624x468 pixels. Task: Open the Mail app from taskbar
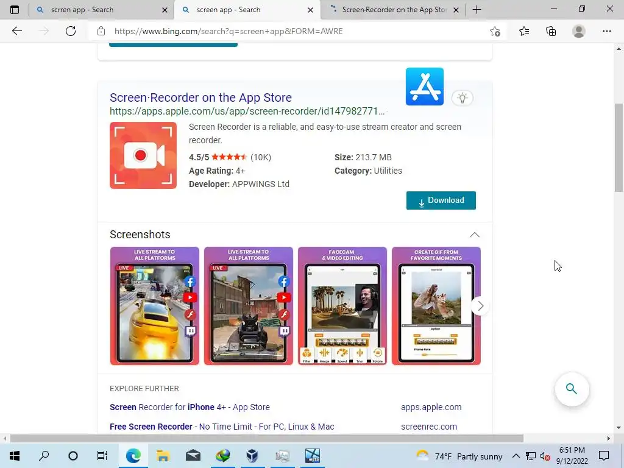pyautogui.click(x=193, y=456)
